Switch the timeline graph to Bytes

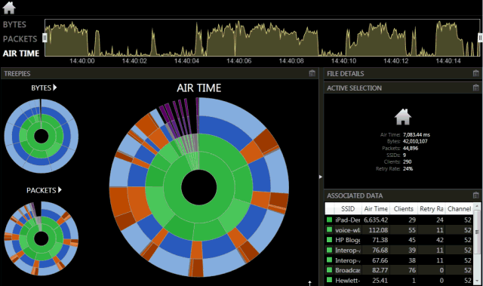pos(14,25)
